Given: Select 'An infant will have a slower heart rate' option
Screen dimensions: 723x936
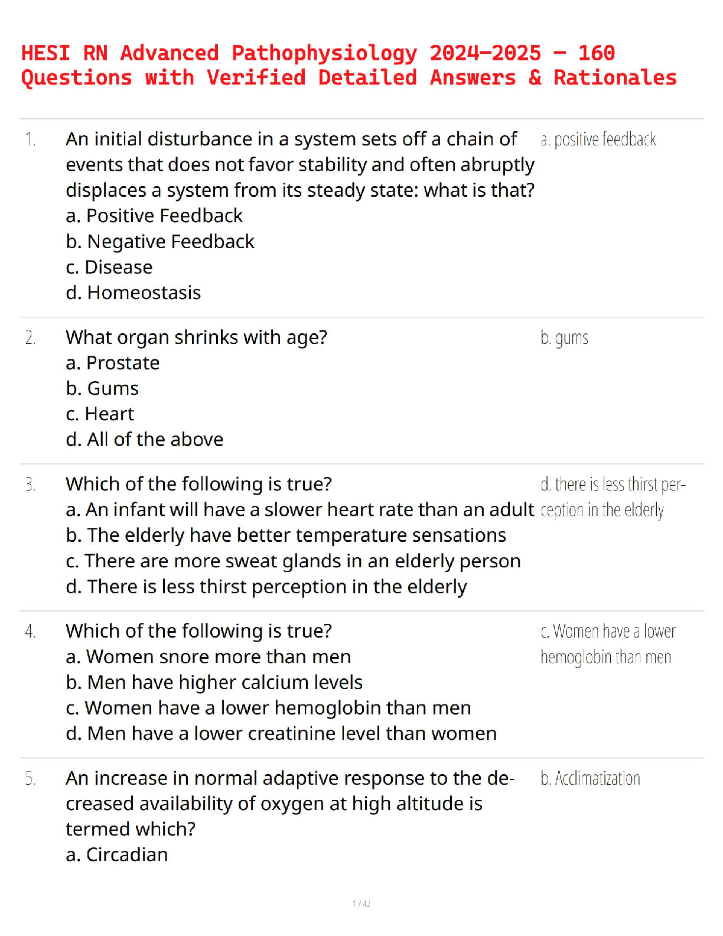Looking at the screenshot, I should [x=299, y=509].
